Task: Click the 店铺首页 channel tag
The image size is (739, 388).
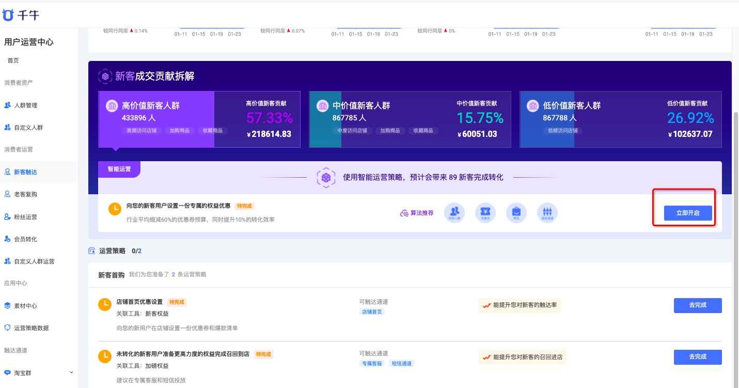Action: click(372, 312)
